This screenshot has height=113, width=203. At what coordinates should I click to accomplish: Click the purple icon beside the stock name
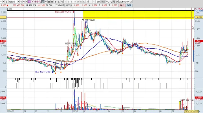click(29, 2)
